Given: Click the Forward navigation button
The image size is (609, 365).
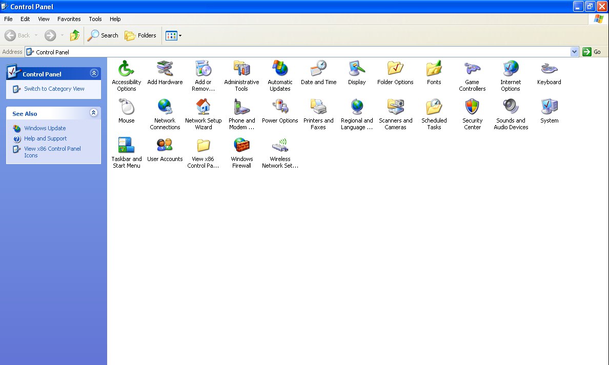Looking at the screenshot, I should tap(50, 35).
